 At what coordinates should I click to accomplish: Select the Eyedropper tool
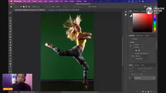(10, 29)
